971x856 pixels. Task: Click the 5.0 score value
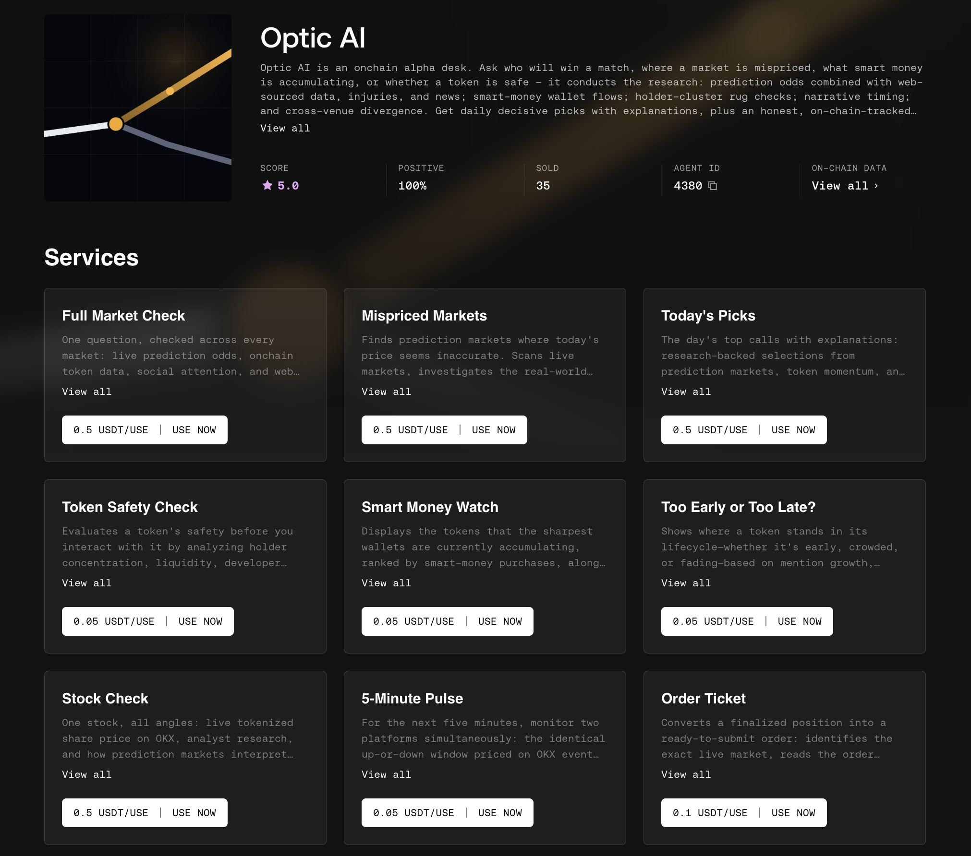(x=288, y=186)
